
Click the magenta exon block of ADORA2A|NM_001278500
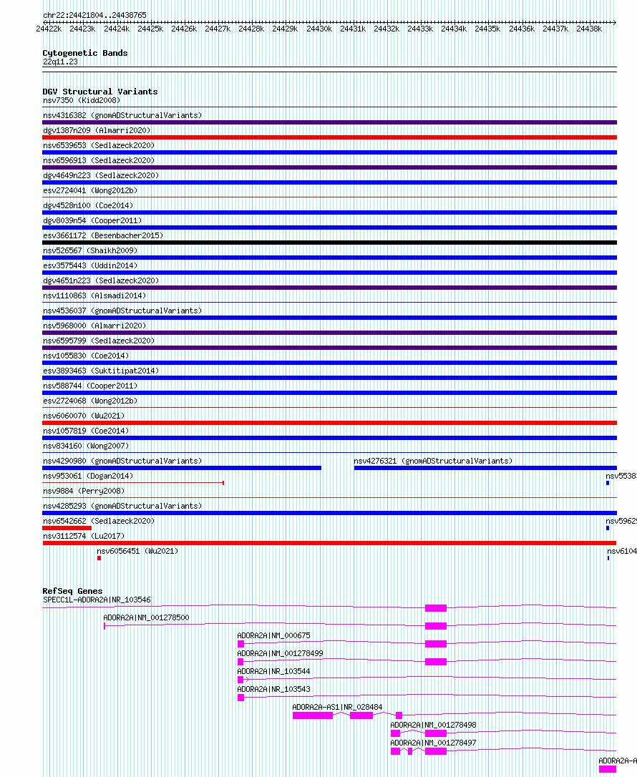[436, 626]
